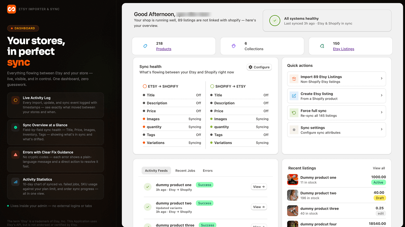Click the dummy product one success check icon

point(148,187)
